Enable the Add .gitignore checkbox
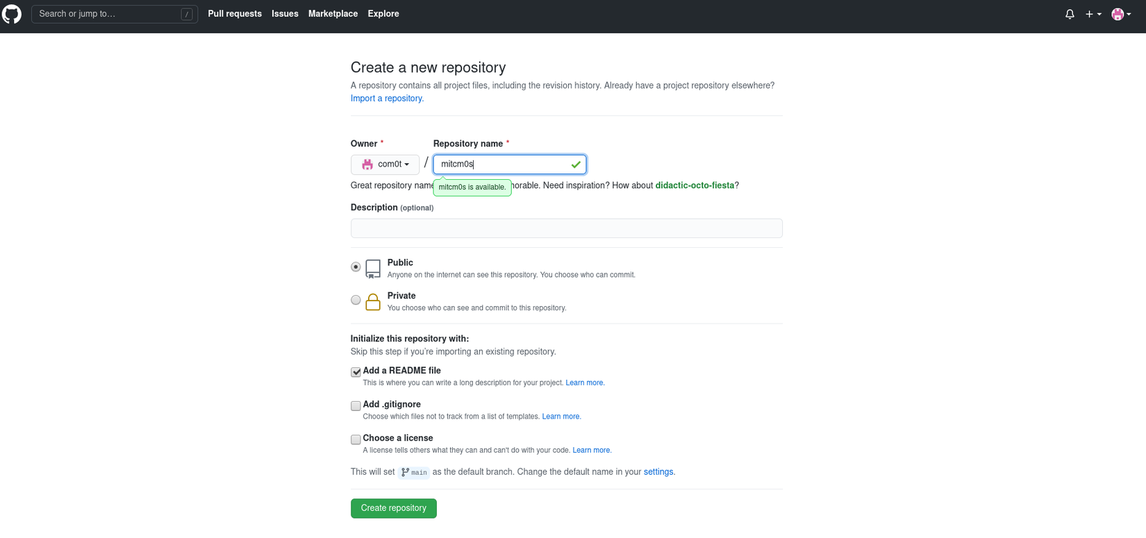 [x=356, y=405]
